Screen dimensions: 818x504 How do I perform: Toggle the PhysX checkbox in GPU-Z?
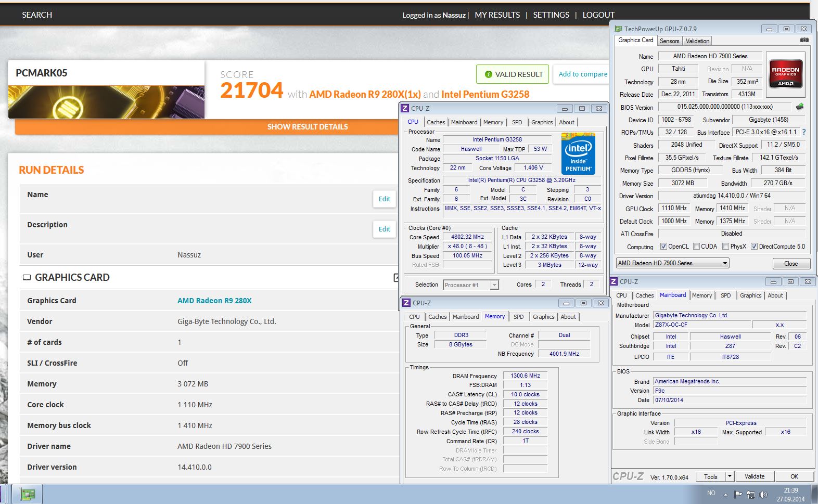(725, 247)
